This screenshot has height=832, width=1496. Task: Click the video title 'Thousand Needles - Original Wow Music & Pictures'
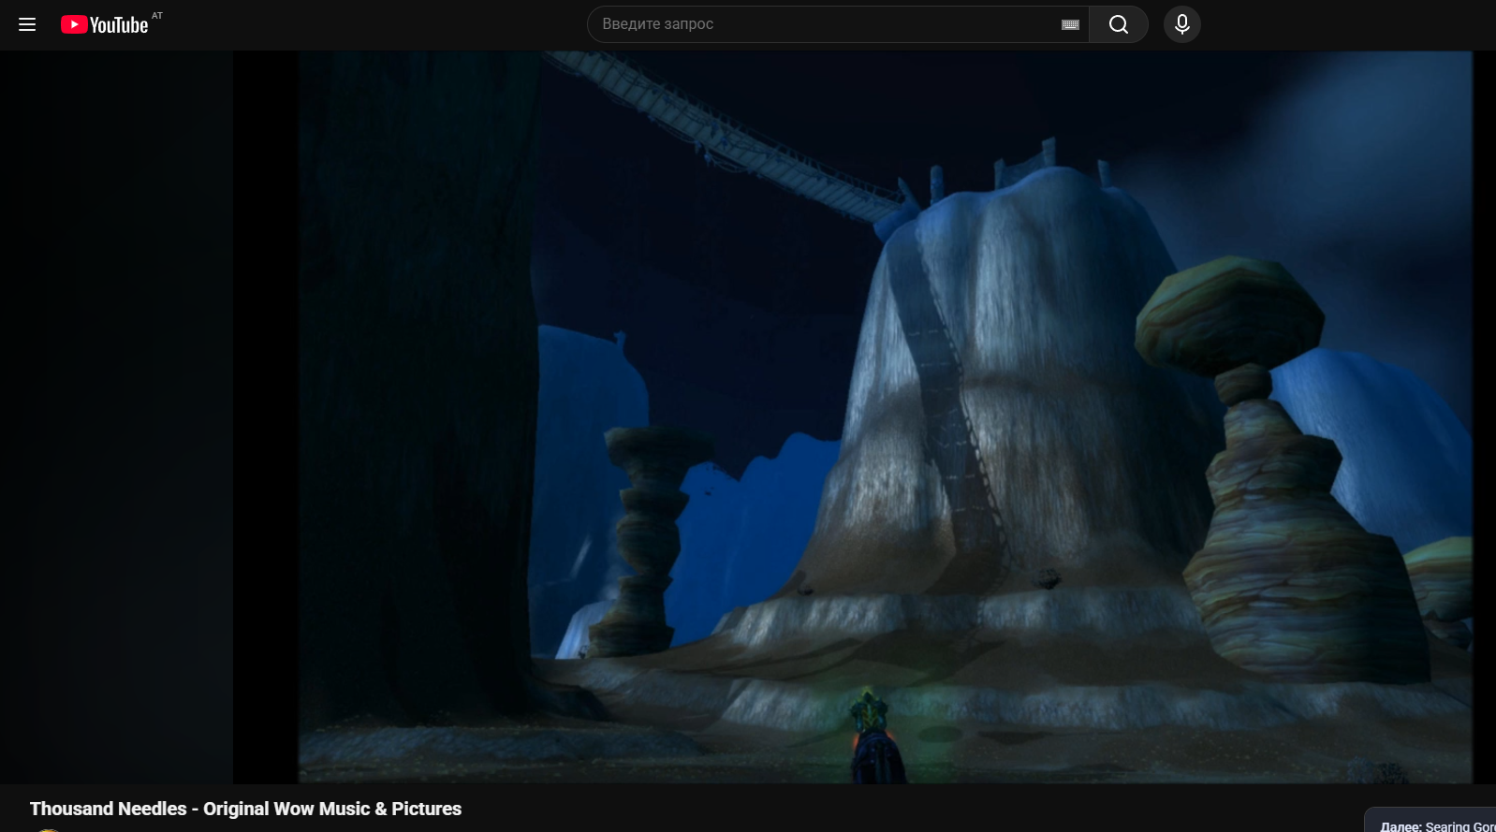point(245,809)
